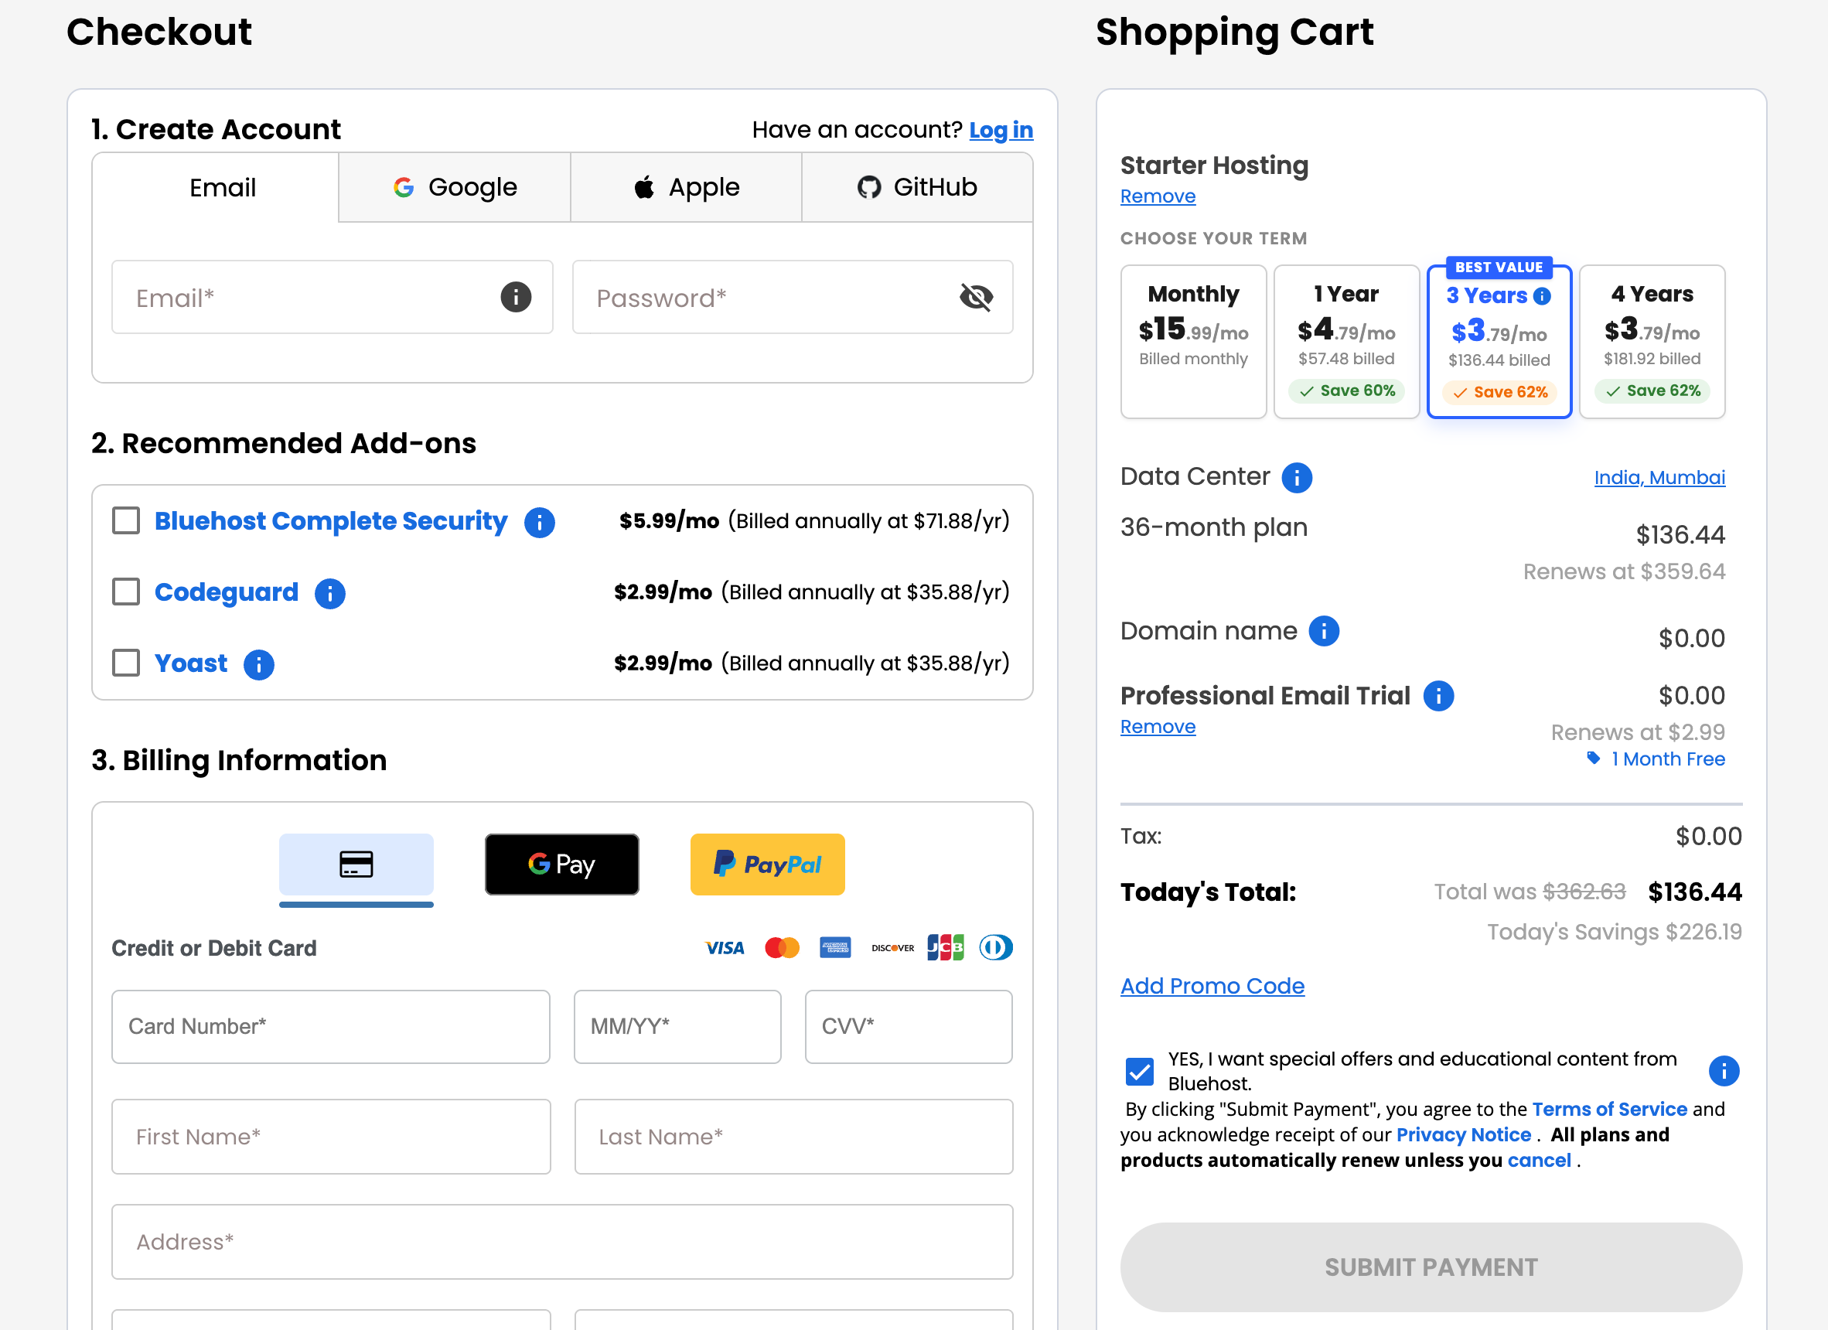The height and width of the screenshot is (1330, 1828).
Task: Select the credit card payment icon
Action: coord(356,864)
